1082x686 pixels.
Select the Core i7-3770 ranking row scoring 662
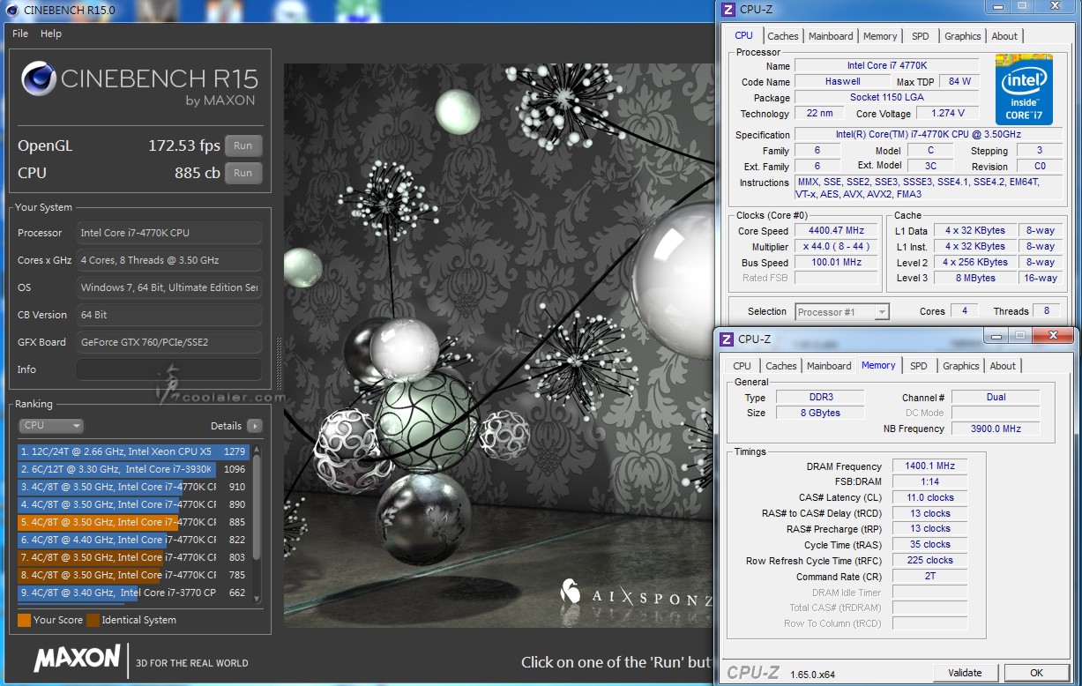coord(133,593)
